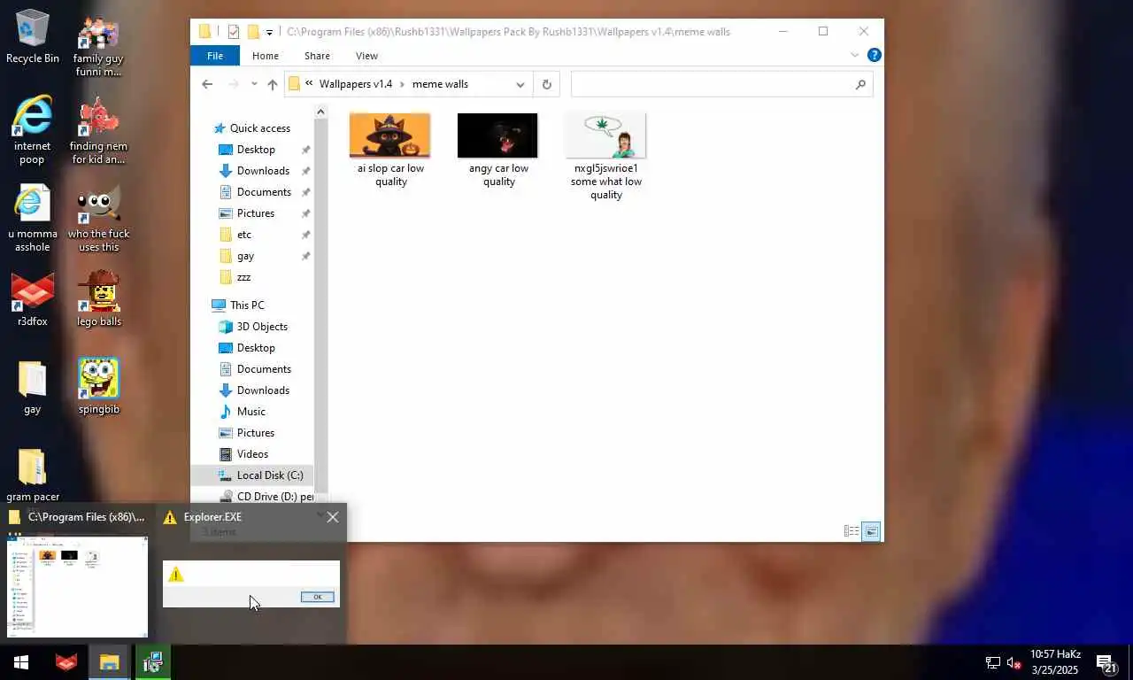Select the 'nxgl5jswrioe1 some what low quality' image
This screenshot has width=1133, height=680.
click(x=606, y=156)
